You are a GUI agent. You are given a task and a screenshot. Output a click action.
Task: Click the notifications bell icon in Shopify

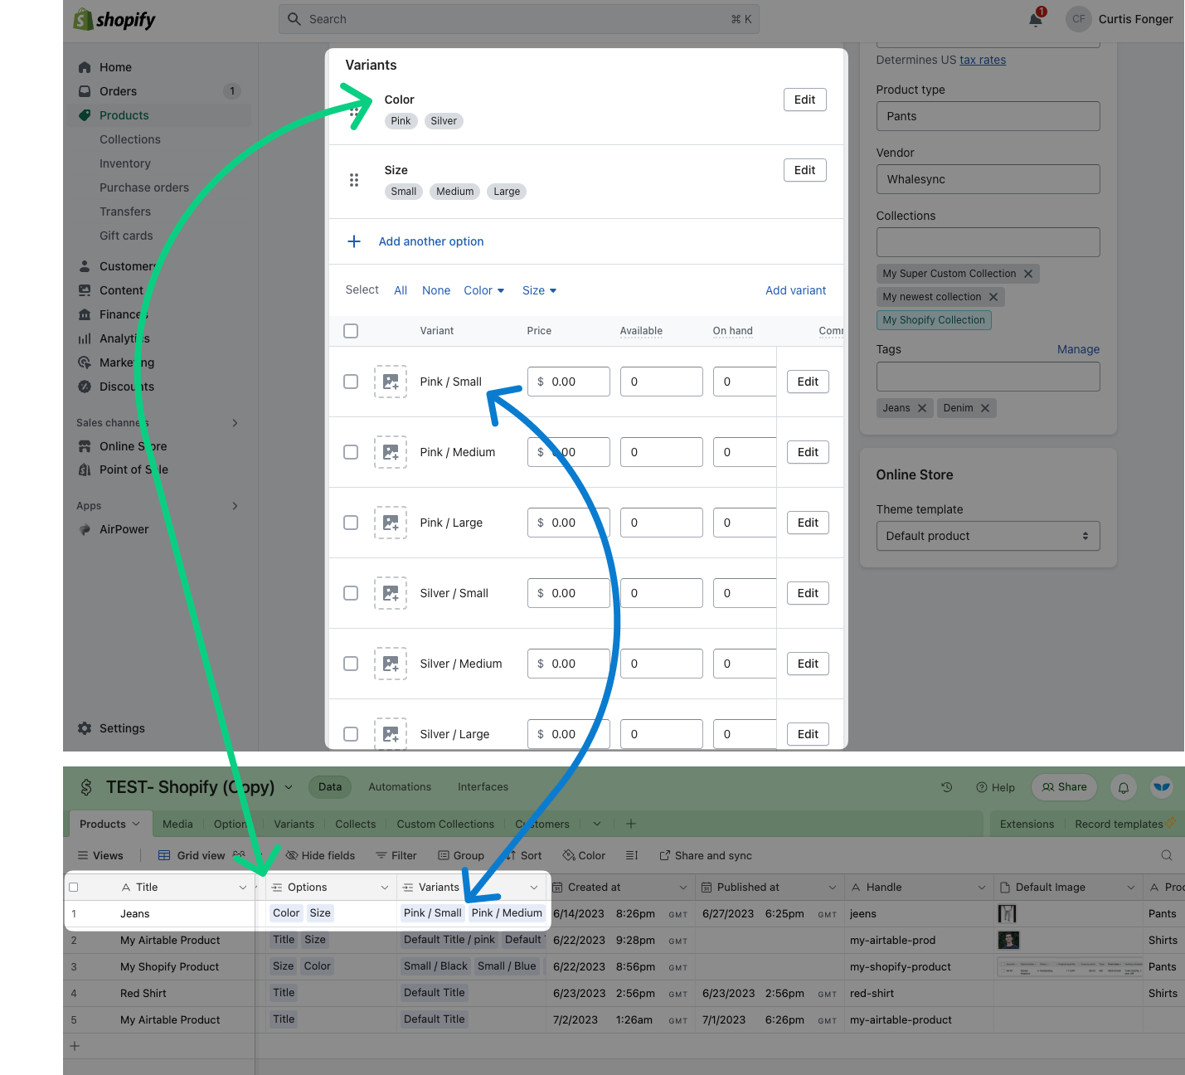click(1036, 19)
